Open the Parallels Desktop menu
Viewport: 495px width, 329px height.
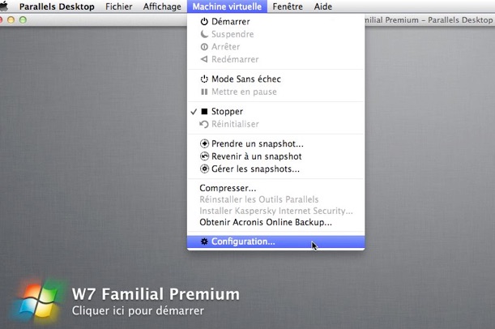[57, 6]
